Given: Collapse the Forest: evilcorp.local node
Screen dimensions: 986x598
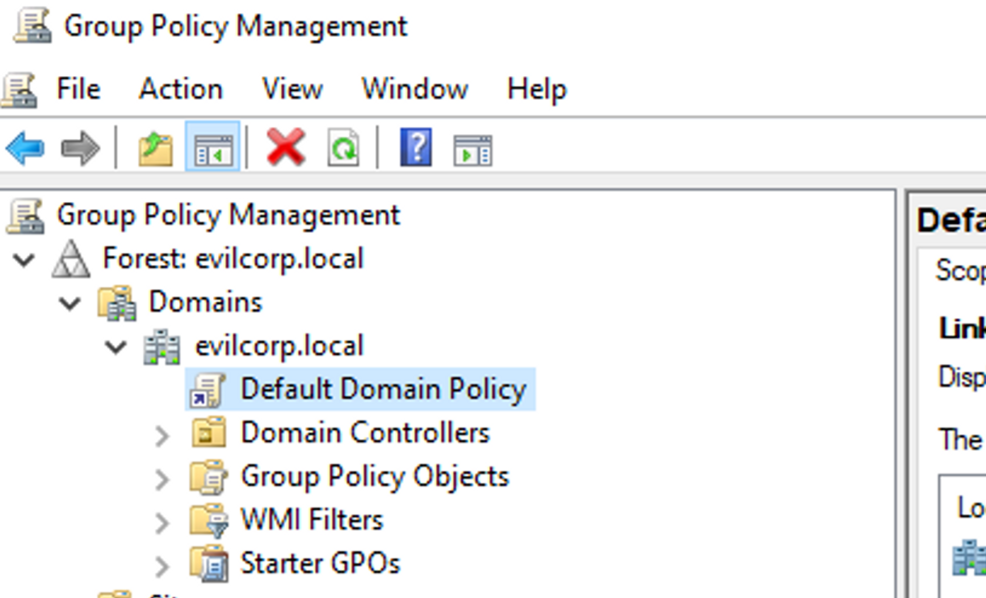Looking at the screenshot, I should [x=24, y=260].
